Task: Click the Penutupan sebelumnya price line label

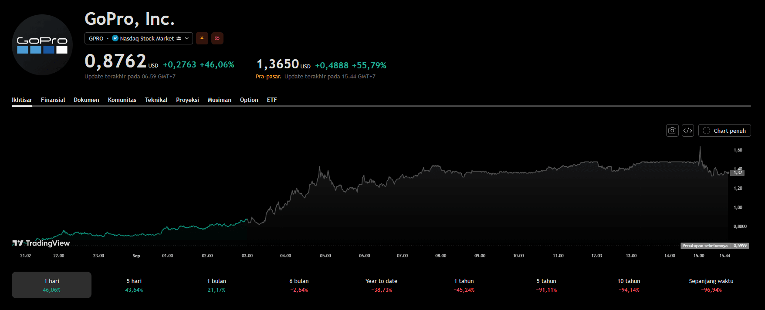Action: pyautogui.click(x=705, y=246)
